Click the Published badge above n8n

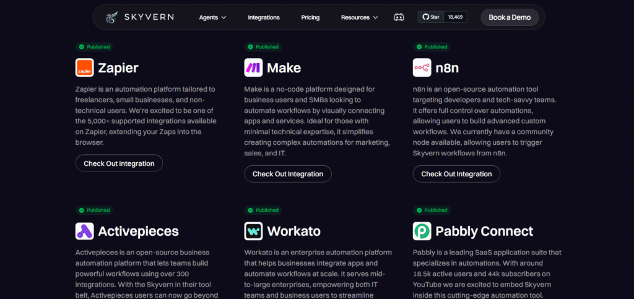click(x=432, y=47)
